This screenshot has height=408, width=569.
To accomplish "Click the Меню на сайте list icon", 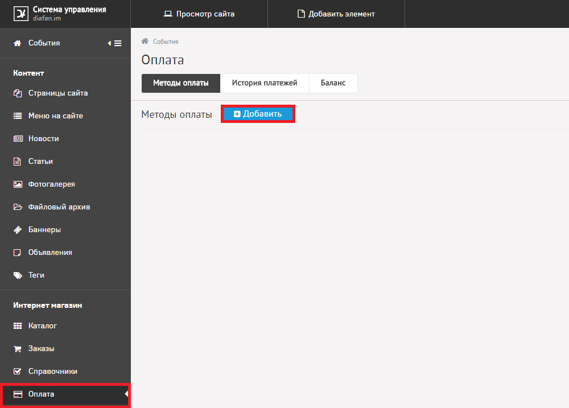I will (x=18, y=116).
